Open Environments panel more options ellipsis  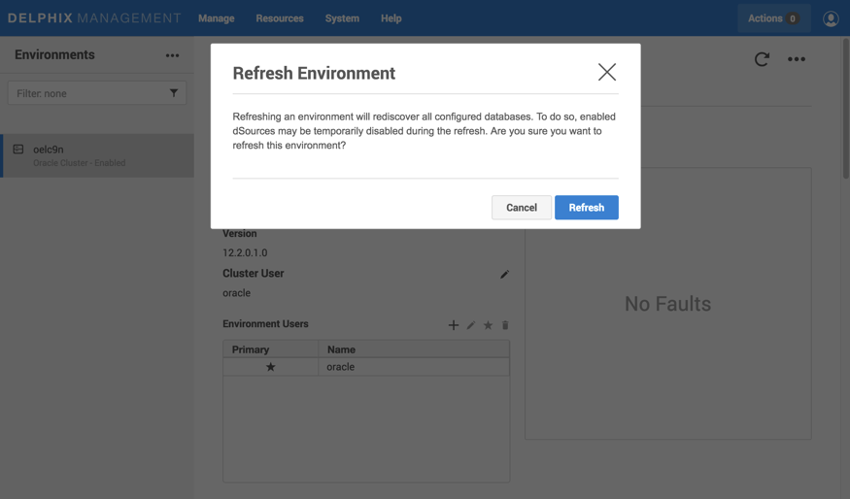click(x=172, y=55)
